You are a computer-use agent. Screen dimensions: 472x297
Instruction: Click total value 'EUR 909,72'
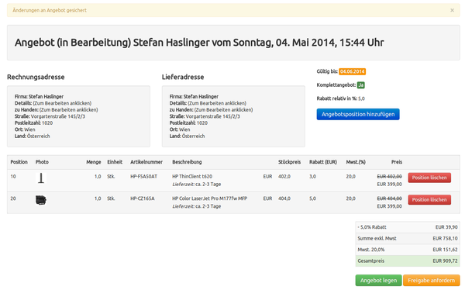[x=445, y=261]
